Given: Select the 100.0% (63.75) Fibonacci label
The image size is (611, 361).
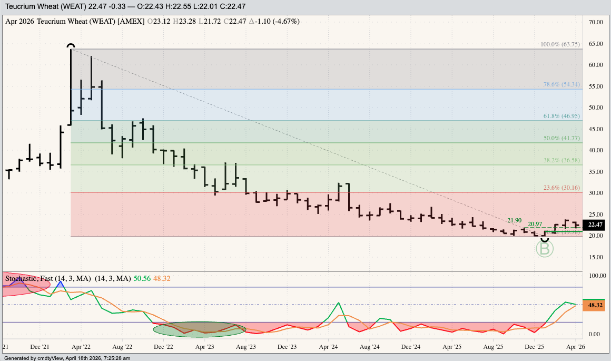Looking at the screenshot, I should [x=561, y=44].
